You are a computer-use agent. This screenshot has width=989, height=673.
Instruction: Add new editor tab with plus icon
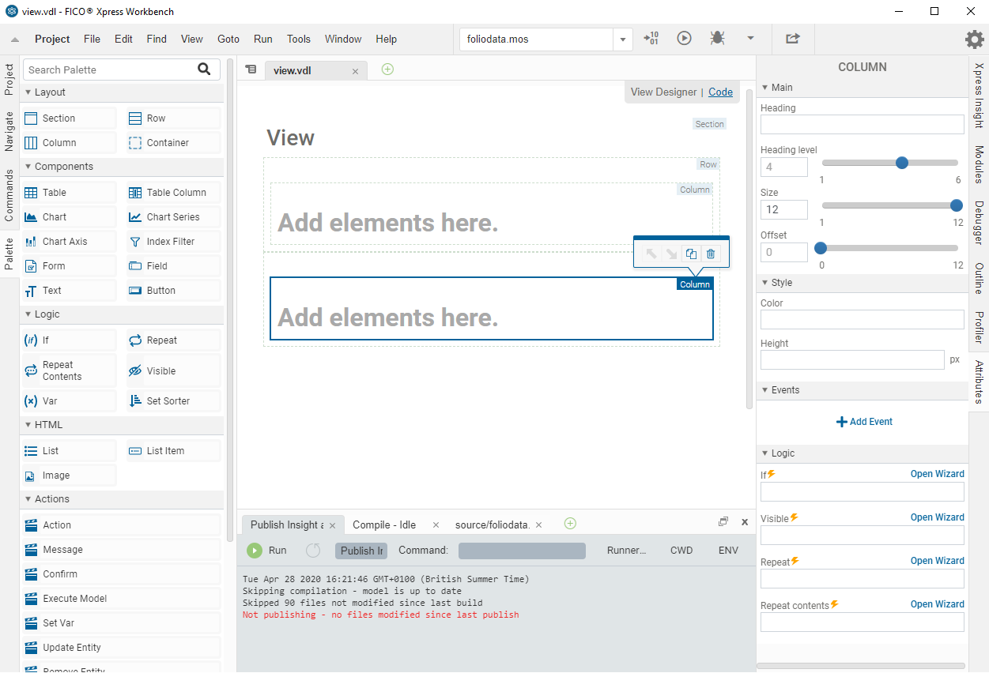coord(387,70)
